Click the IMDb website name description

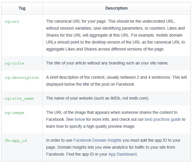pos(98,98)
